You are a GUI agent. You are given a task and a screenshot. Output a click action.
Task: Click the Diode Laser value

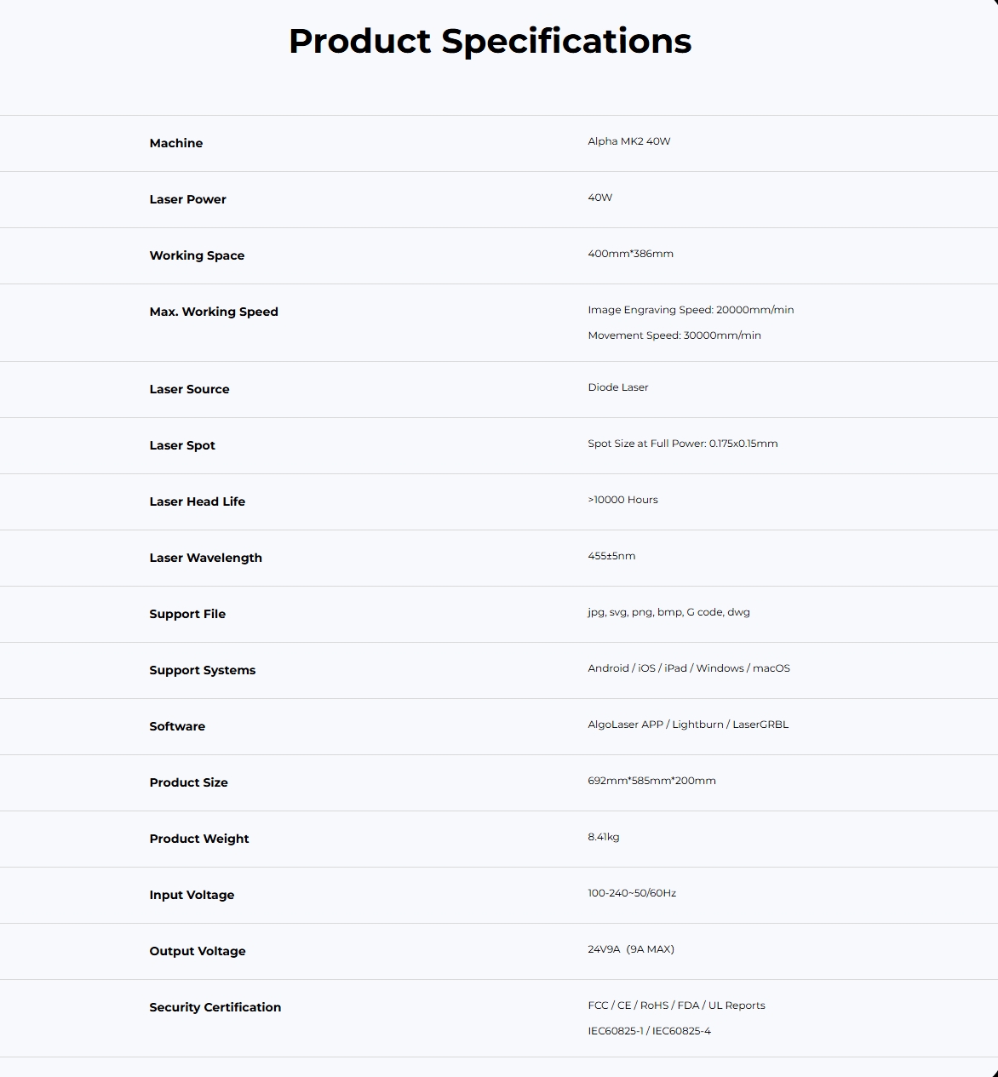click(x=618, y=387)
